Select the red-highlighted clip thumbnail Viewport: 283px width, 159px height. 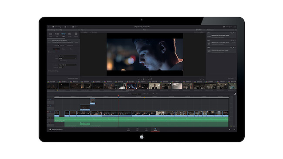click(x=131, y=86)
